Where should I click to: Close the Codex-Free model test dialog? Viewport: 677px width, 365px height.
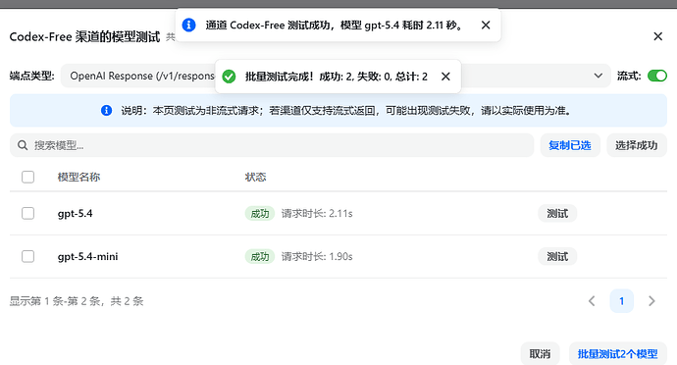coord(657,36)
